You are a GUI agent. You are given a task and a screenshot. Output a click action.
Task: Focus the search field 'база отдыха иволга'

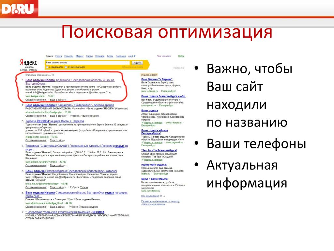tap(87, 63)
